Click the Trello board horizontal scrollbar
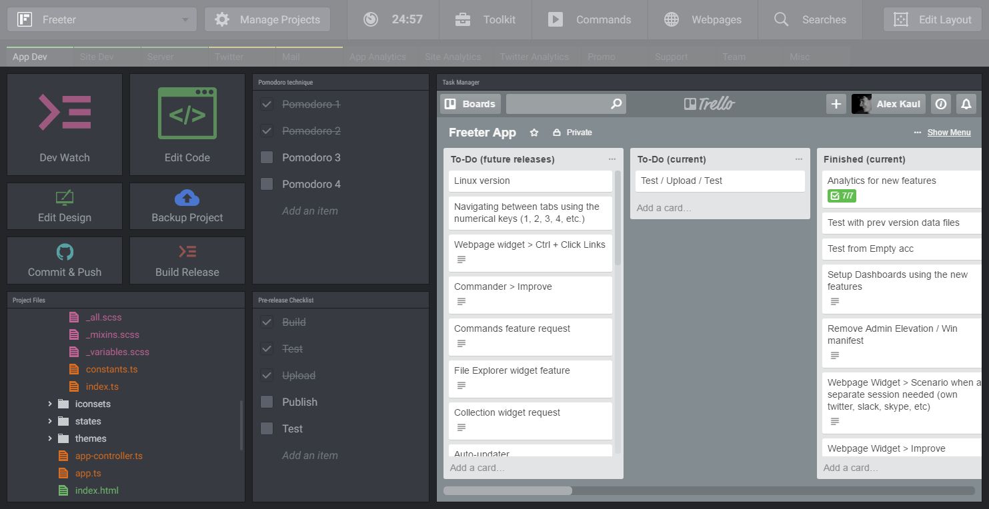This screenshot has width=989, height=509. point(508,491)
